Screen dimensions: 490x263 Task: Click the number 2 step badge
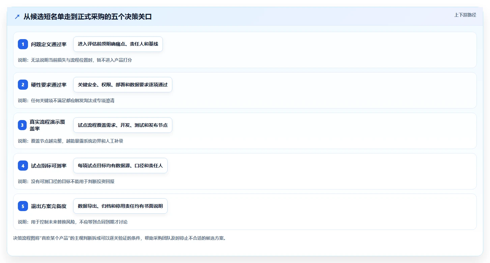[x=23, y=85]
